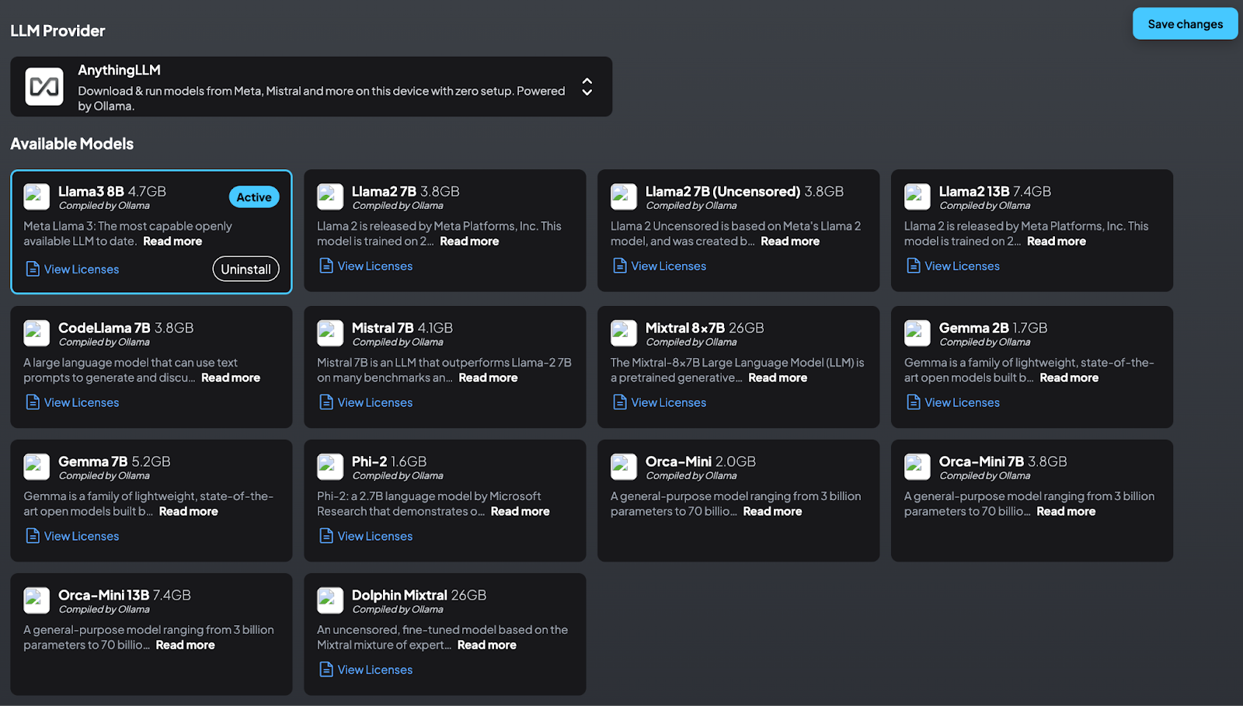Open View Licenses for Dolphin Mixtral

[x=366, y=669]
